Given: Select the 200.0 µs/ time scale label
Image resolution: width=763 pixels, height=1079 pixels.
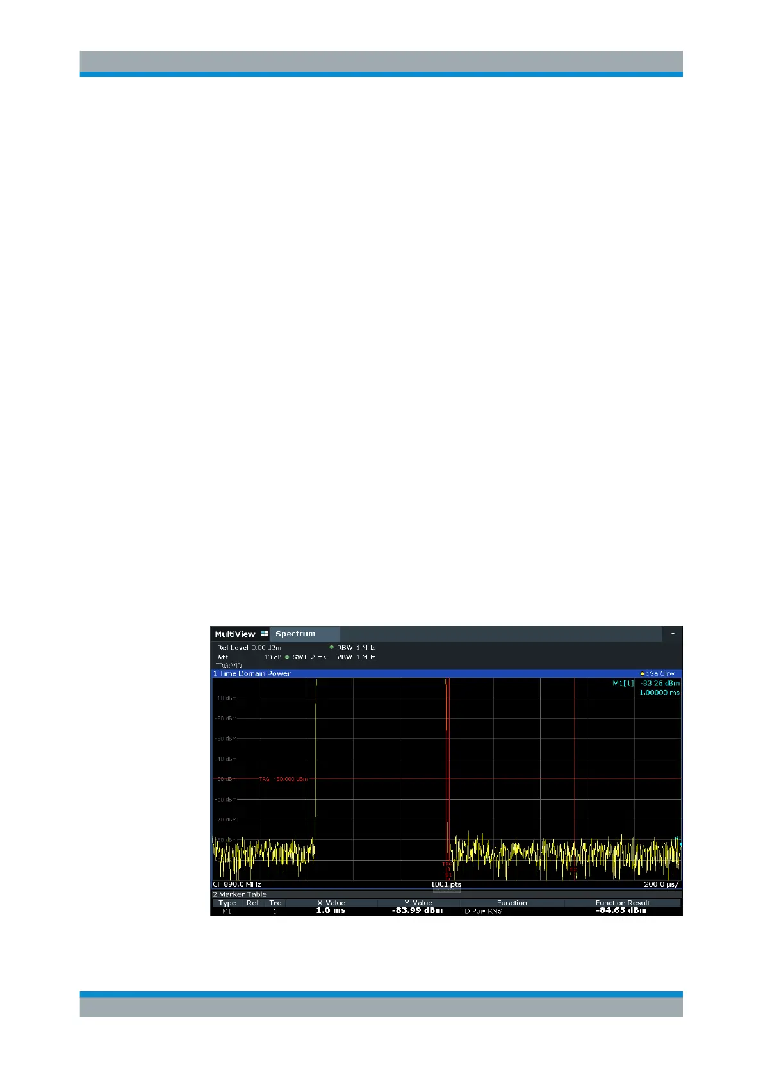Looking at the screenshot, I should 661,884.
